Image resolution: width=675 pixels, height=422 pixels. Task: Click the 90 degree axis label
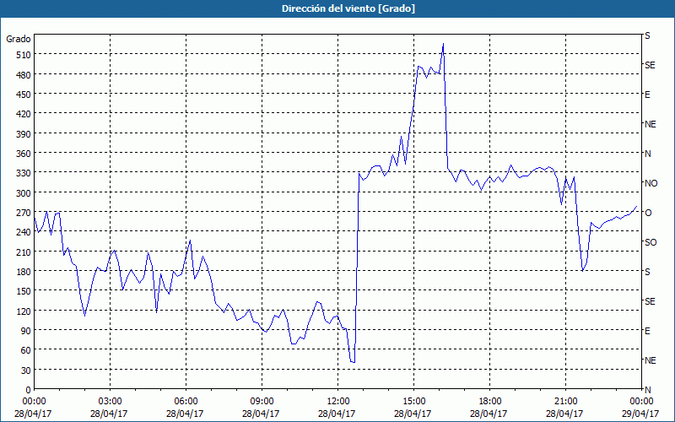(x=26, y=331)
